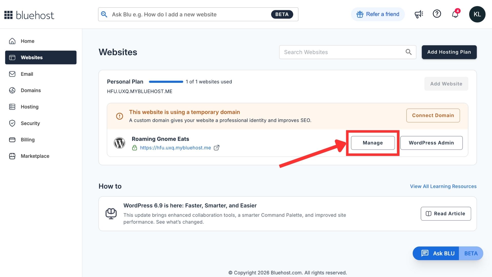The image size is (492, 277).
Task: Click the Manage button for Roaming Gnome Eats
Action: coord(373,143)
